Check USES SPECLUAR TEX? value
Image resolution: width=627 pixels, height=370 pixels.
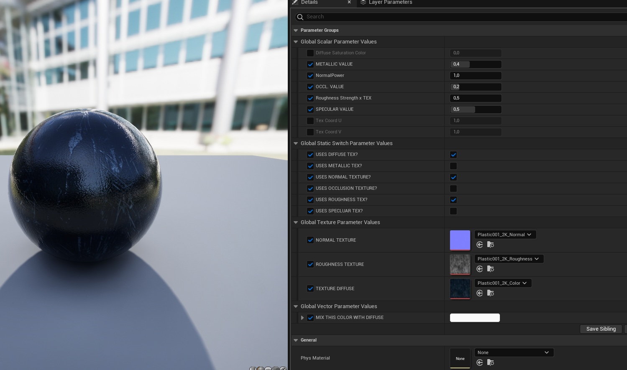[453, 211]
